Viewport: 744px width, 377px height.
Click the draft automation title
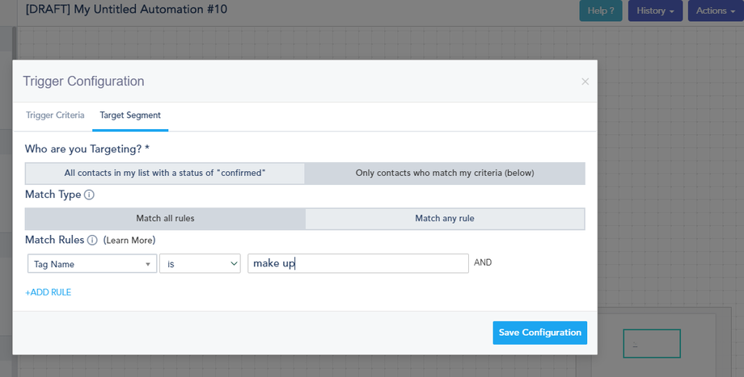coord(127,10)
